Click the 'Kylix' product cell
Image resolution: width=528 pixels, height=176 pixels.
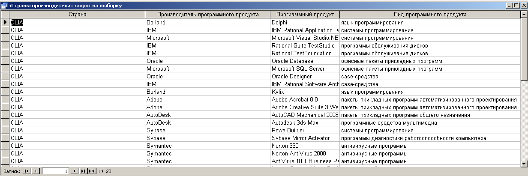click(305, 92)
